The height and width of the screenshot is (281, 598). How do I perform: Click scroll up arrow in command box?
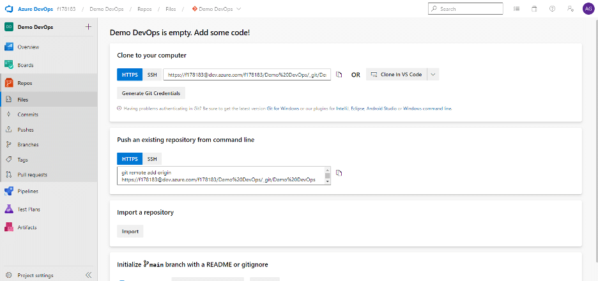coord(327,169)
